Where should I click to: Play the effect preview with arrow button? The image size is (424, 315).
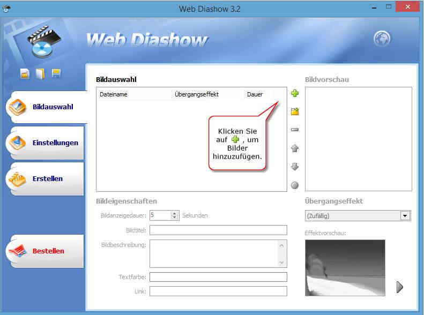[x=399, y=287]
